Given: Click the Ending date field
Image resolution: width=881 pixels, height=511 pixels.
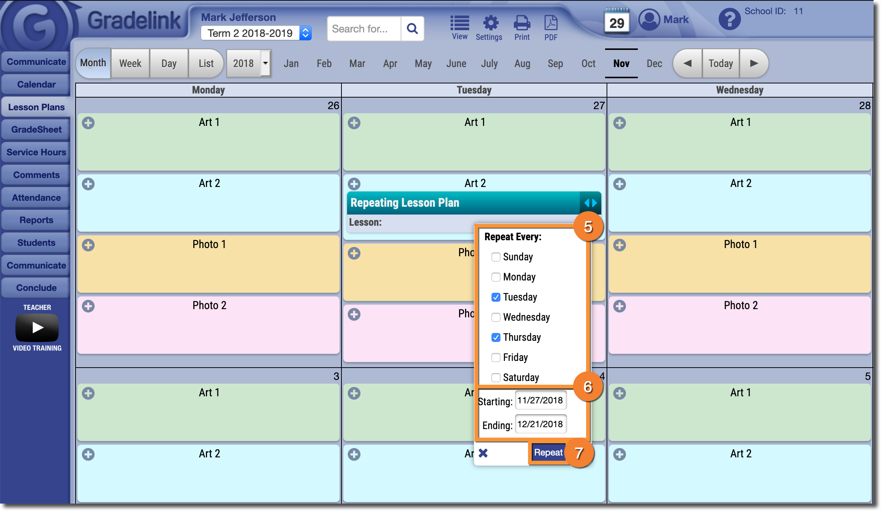Looking at the screenshot, I should [x=540, y=424].
